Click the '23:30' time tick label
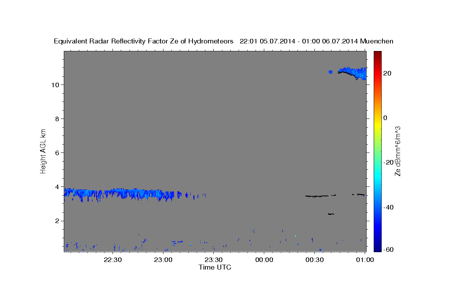This screenshot has height=302, width=453. tap(214, 260)
